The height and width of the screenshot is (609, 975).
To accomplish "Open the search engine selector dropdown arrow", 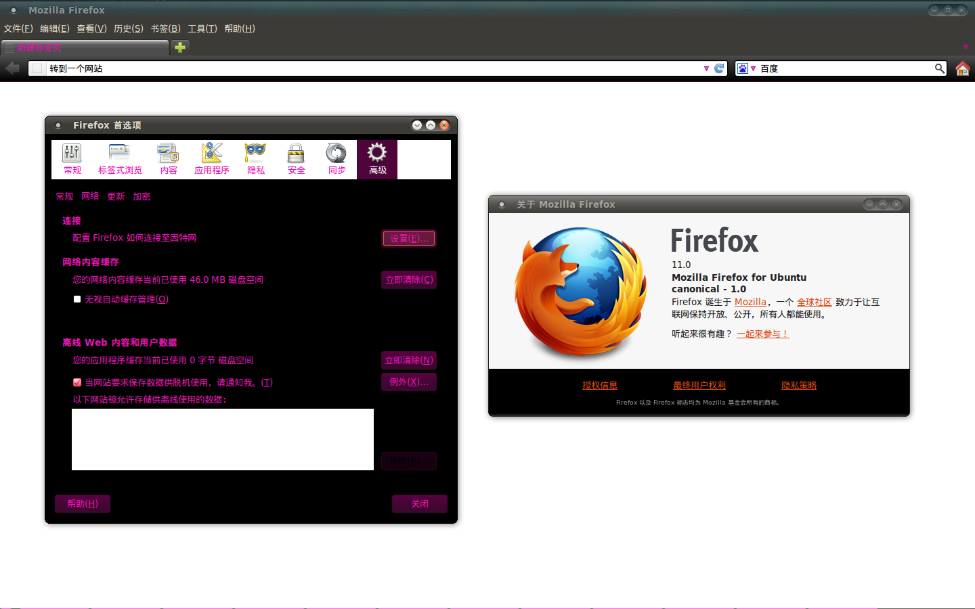I will point(753,68).
